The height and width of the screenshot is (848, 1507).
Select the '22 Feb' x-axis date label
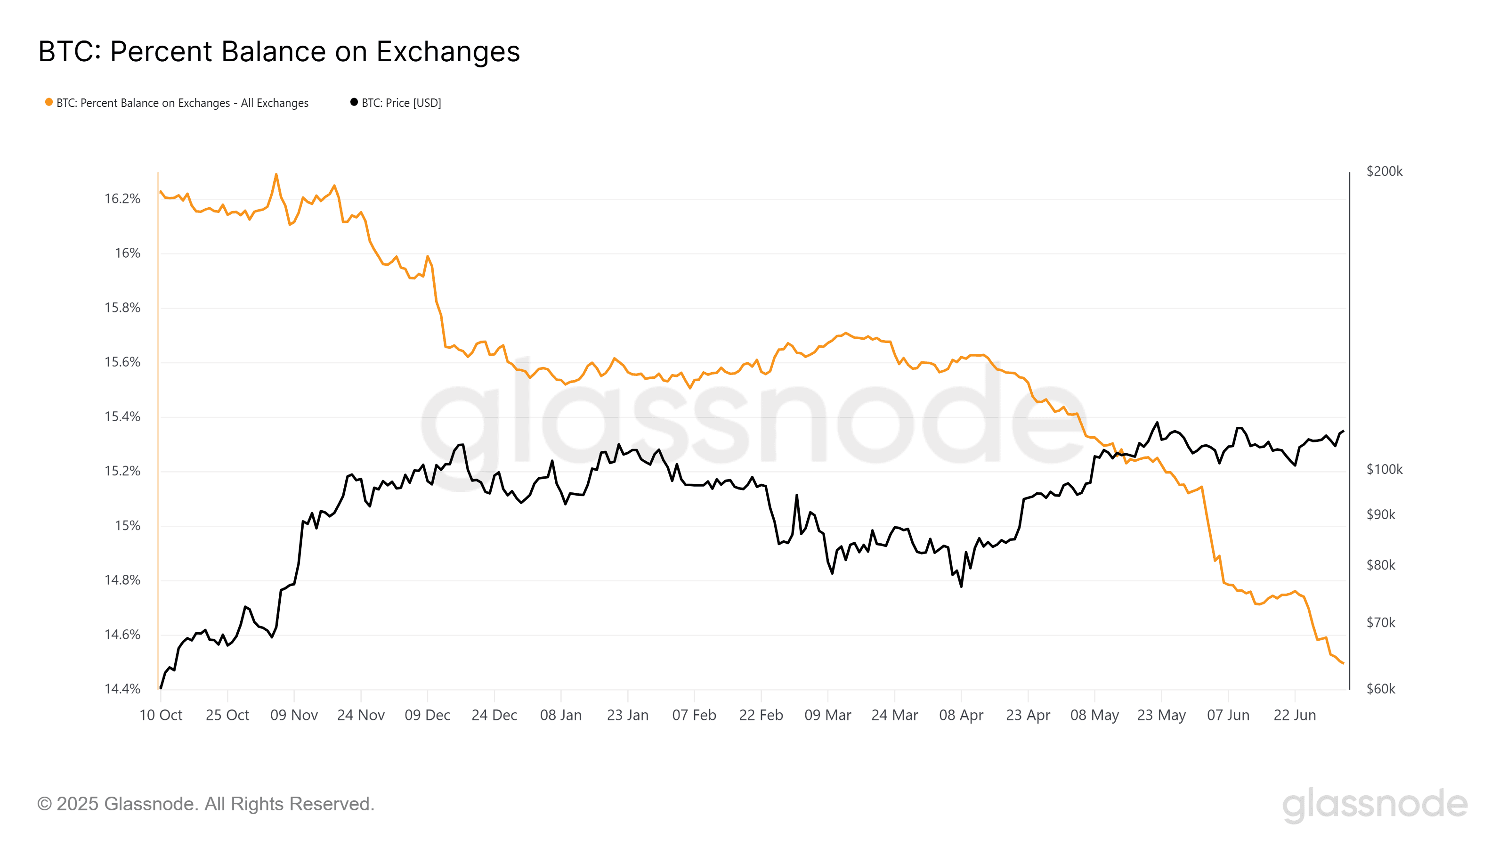(761, 715)
